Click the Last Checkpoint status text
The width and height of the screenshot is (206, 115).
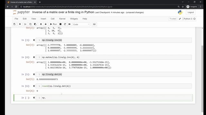(109, 12)
